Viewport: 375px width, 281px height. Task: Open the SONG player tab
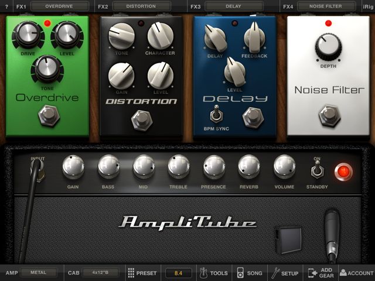pos(250,273)
